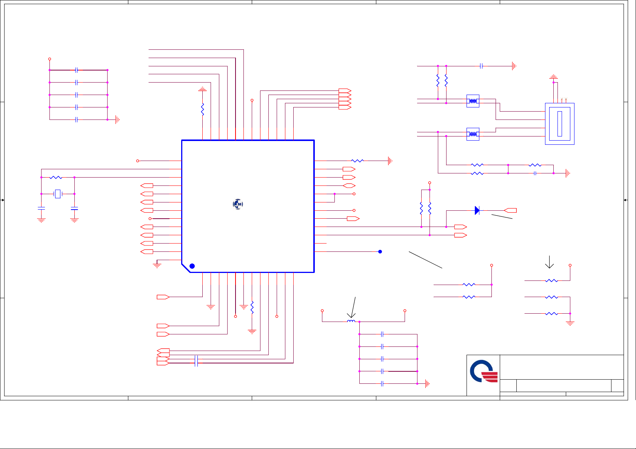Image resolution: width=636 pixels, height=449 pixels.
Task: Select the crystal oscillator symbol
Action: pos(58,194)
